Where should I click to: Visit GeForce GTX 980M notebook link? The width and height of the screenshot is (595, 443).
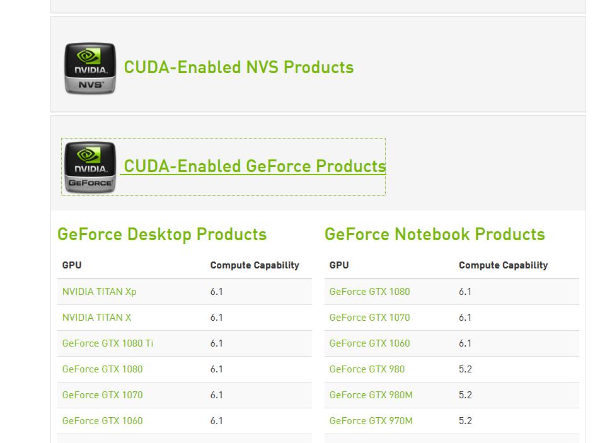point(371,395)
